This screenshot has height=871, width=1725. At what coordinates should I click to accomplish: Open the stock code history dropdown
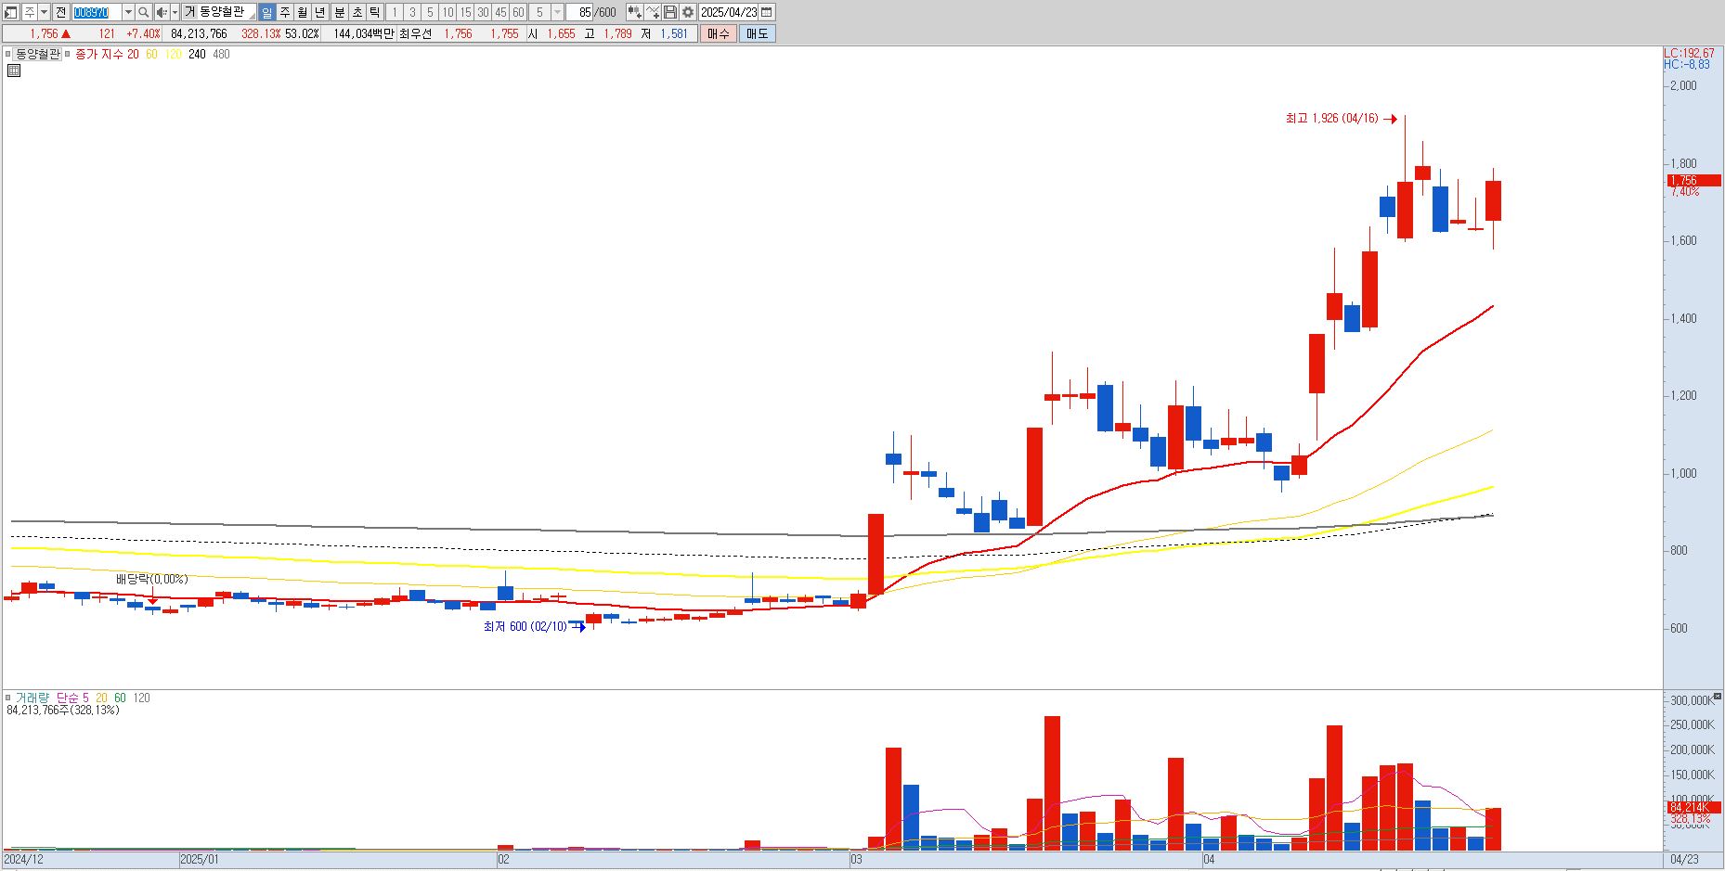[128, 12]
